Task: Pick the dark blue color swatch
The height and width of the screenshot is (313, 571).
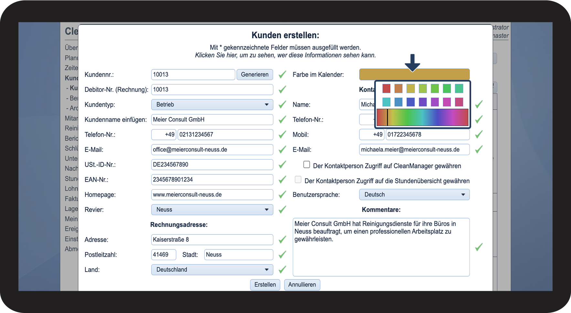Action: 410,102
